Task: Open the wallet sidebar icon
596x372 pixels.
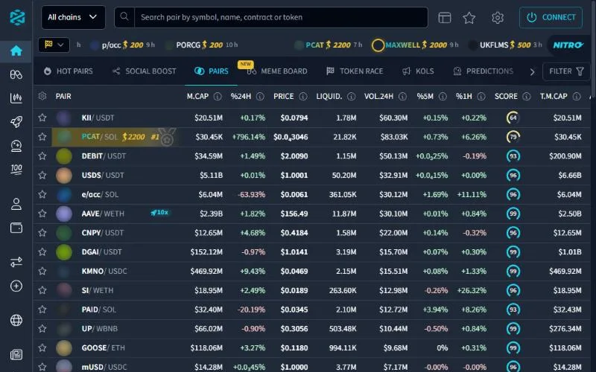Action: point(16,228)
